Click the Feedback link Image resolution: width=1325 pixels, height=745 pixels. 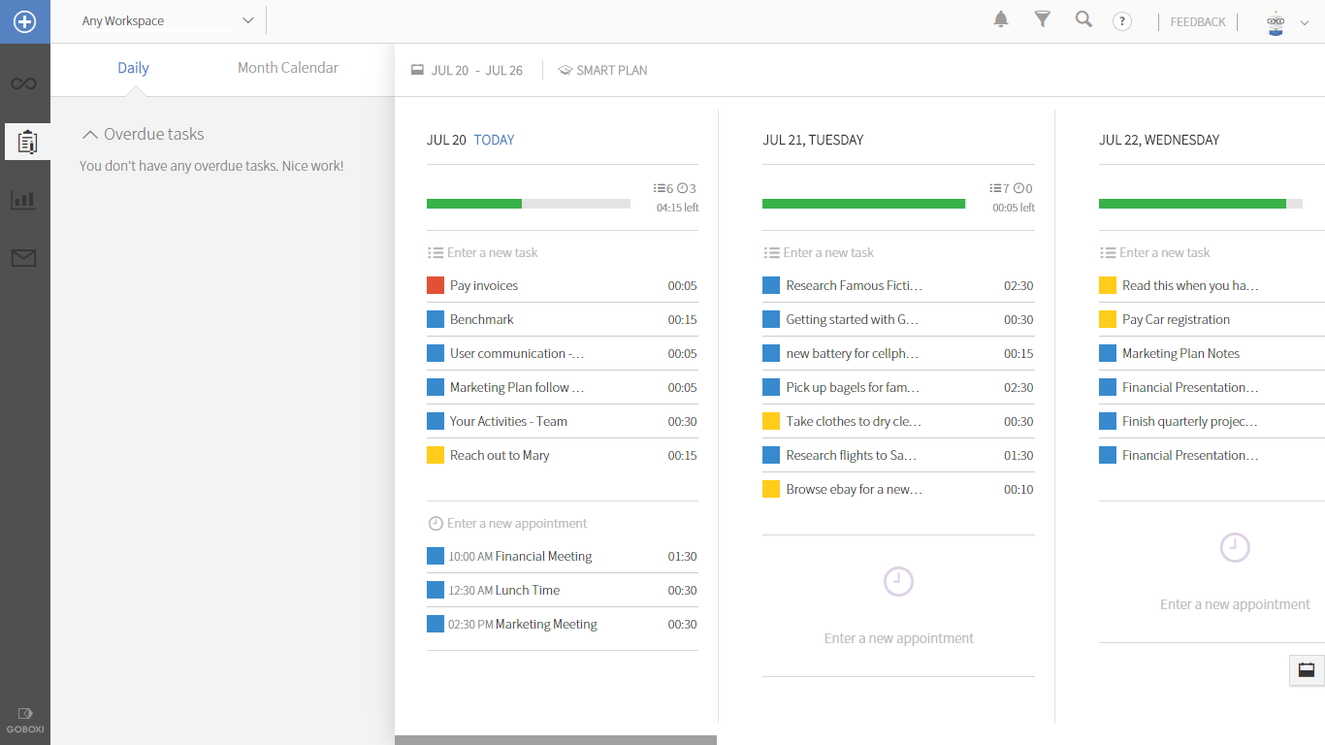[x=1198, y=22]
